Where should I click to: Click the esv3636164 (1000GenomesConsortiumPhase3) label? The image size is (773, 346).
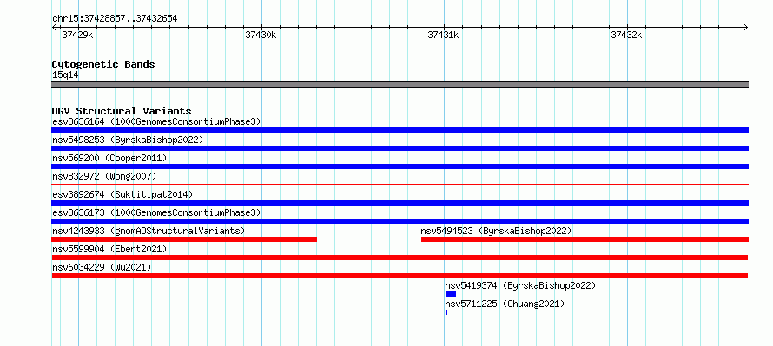pyautogui.click(x=156, y=121)
